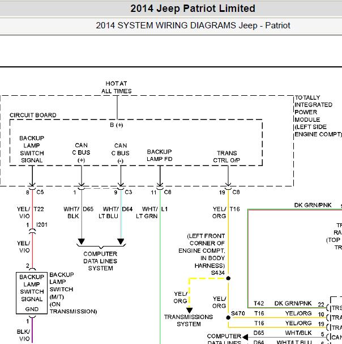Click the "TOTALLY INTEGRATED POWER MODULE" description
Image resolution: width=342 pixels, height=344 pixels.
coord(318,116)
